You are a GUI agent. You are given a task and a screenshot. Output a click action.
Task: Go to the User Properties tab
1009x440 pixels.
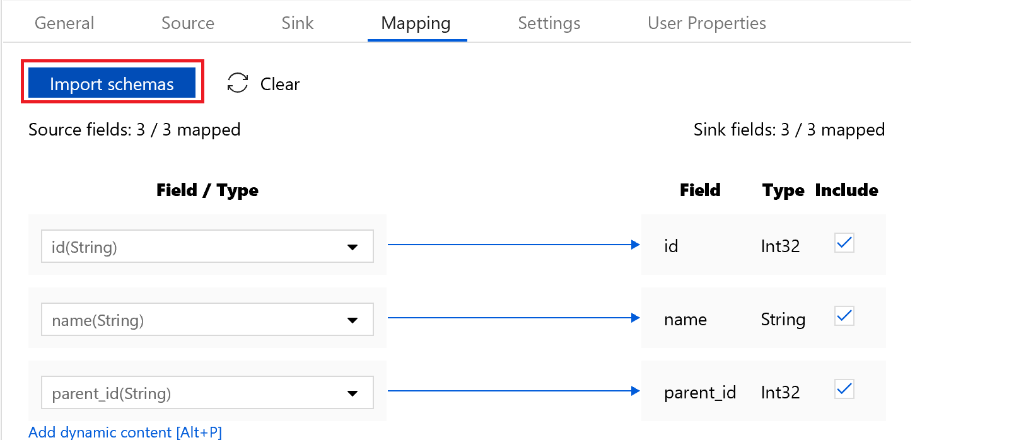(x=706, y=23)
